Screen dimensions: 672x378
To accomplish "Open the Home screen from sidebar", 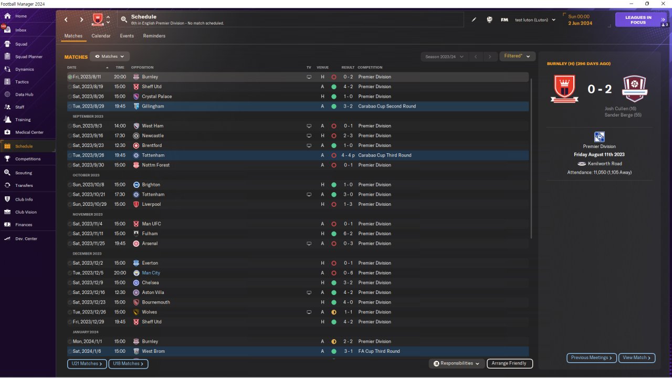I will pos(21,16).
